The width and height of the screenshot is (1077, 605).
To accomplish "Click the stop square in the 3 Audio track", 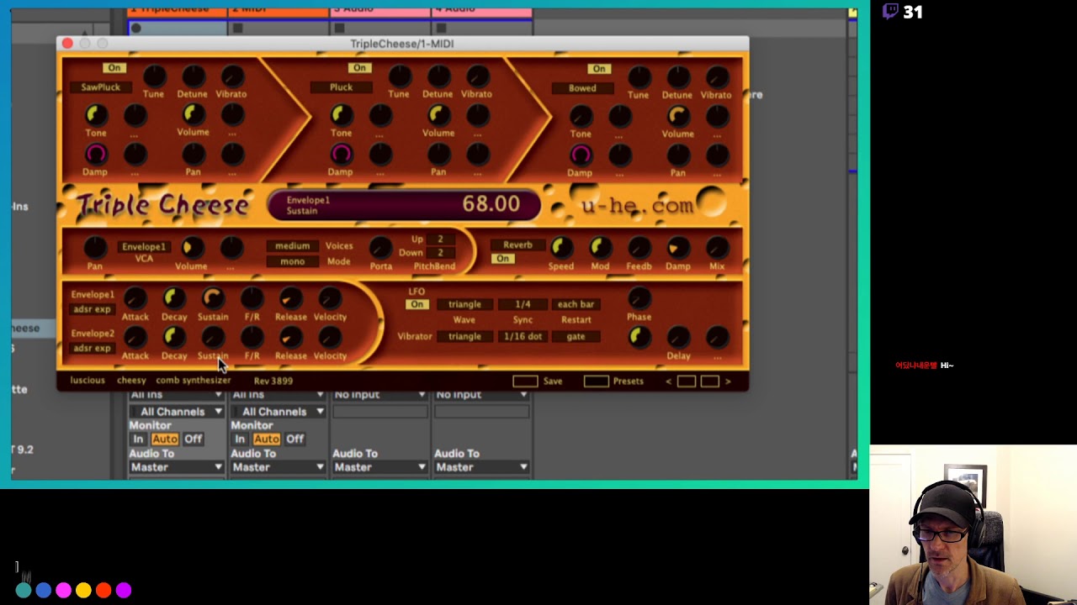I will tap(339, 28).
